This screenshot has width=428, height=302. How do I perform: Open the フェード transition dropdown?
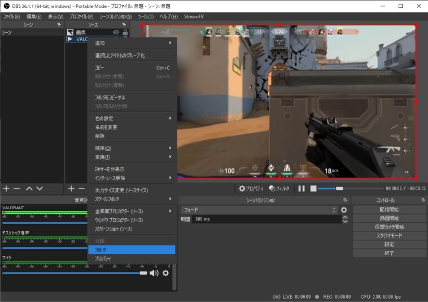[259, 210]
